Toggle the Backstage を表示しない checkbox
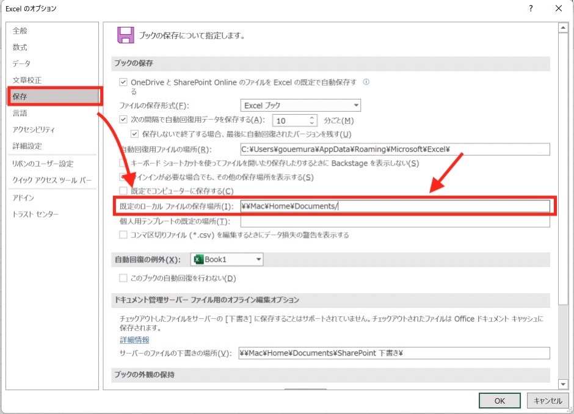The width and height of the screenshot is (574, 414). pyautogui.click(x=123, y=163)
